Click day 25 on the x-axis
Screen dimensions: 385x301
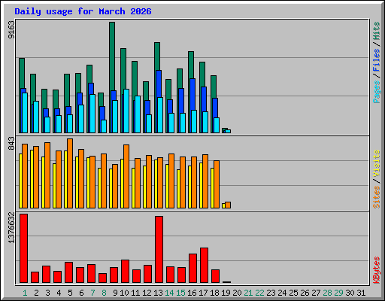pyautogui.click(x=293, y=293)
